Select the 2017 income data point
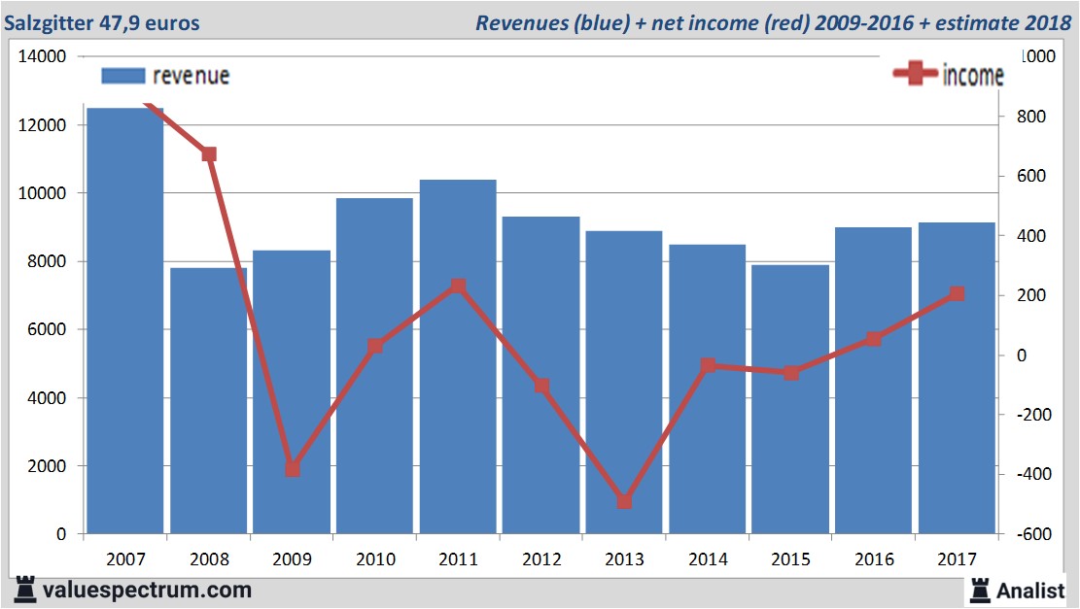The height and width of the screenshot is (609, 1080). 957,294
